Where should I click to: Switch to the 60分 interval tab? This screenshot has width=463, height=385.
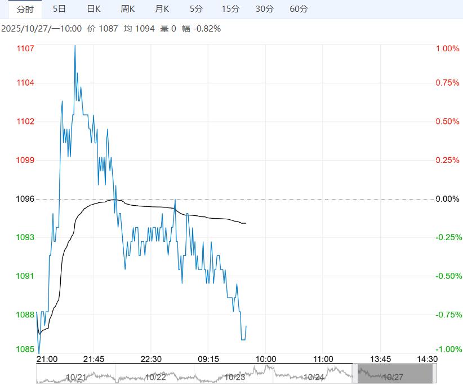tap(299, 9)
